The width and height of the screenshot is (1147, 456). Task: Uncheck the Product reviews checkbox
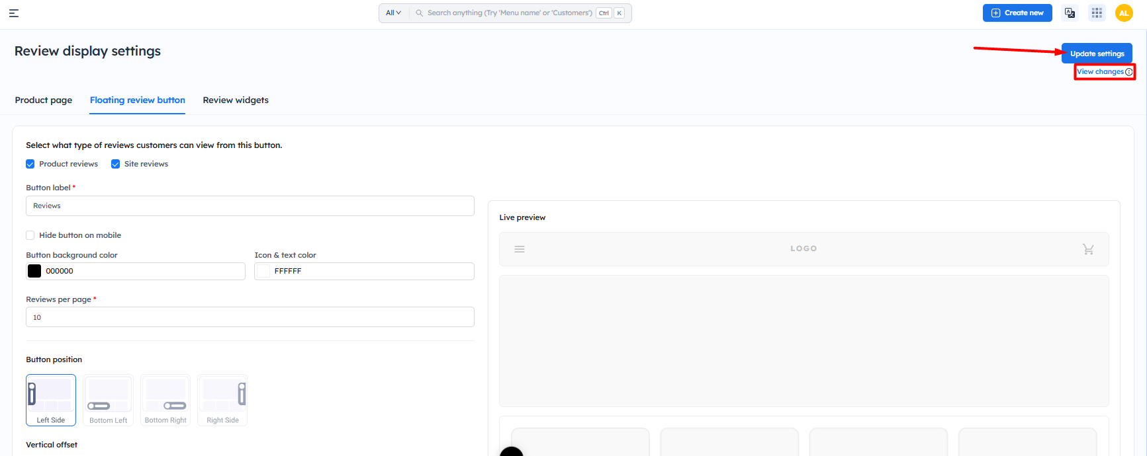tap(30, 164)
